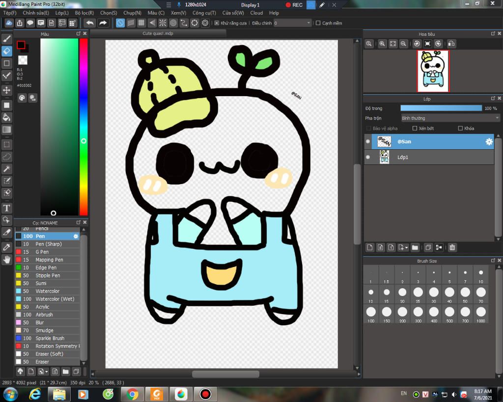The width and height of the screenshot is (503, 402).
Task: Open the Điều chỉnh correction dropdown
Action: (x=292, y=23)
